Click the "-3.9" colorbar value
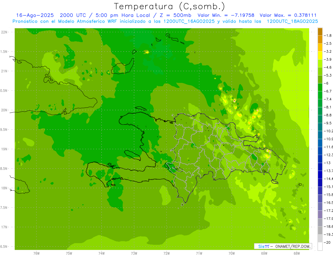 click(x=328, y=59)
